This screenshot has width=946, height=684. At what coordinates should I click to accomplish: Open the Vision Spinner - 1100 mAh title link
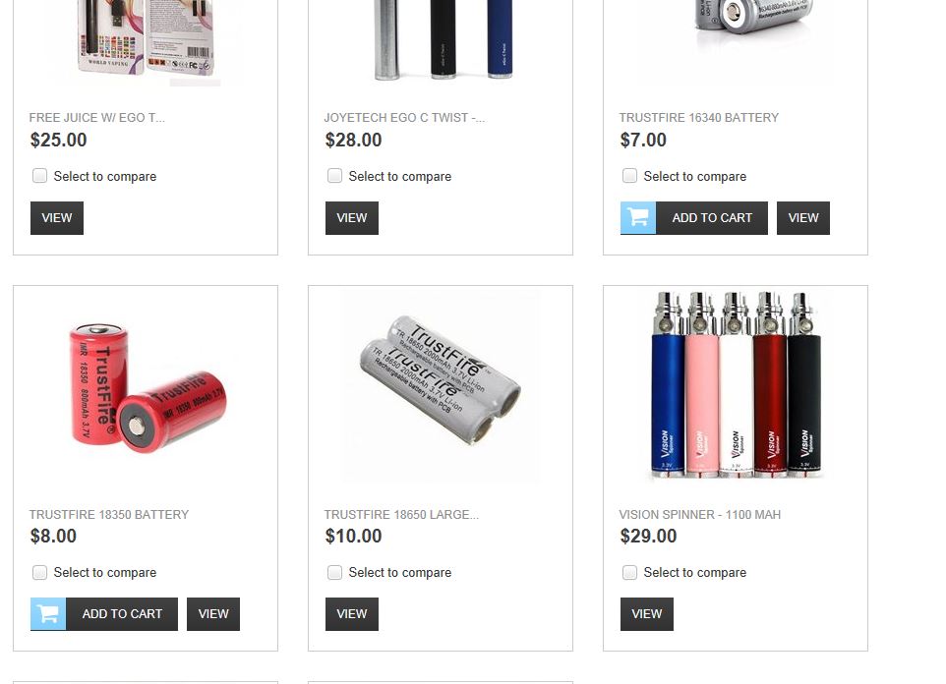(x=700, y=515)
